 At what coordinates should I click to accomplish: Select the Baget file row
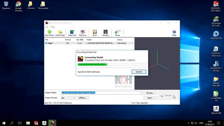89,43
